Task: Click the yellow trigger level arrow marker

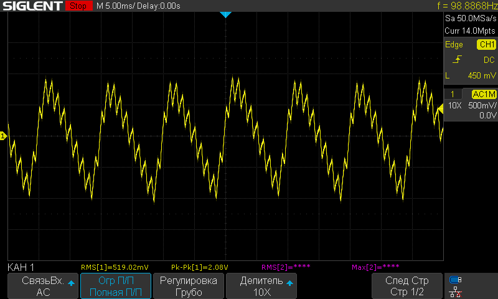Action: [x=439, y=110]
